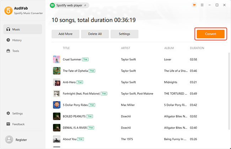231x149 pixels.
Task: Click the duration 05:26
Action: tap(193, 139)
